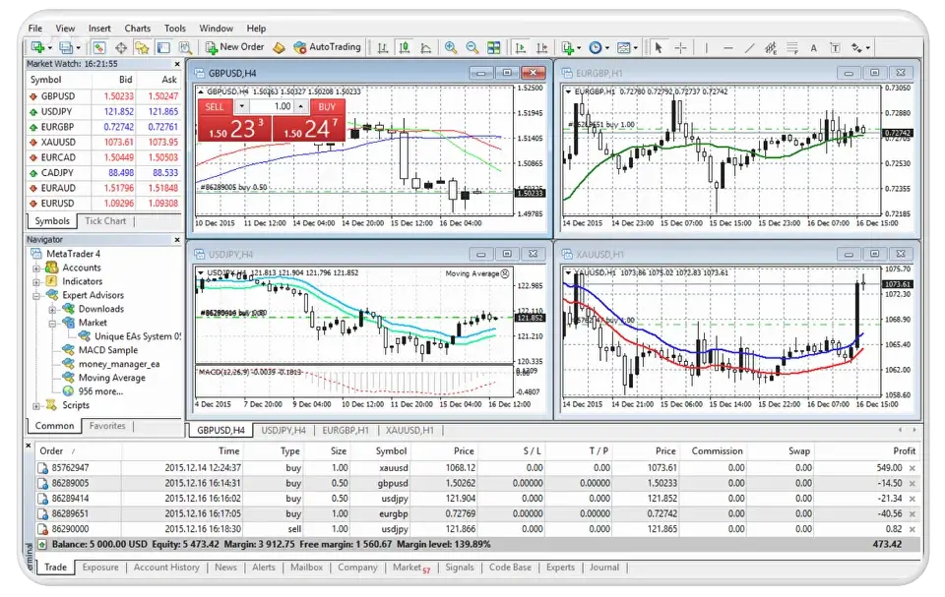Select the draw Horizontal Line tool
This screenshot has height=597, width=945.
point(728,47)
